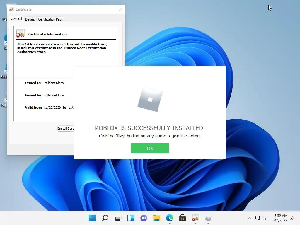Click the untrusted certificate icon
The width and height of the screenshot is (300, 225).
[x=21, y=33]
